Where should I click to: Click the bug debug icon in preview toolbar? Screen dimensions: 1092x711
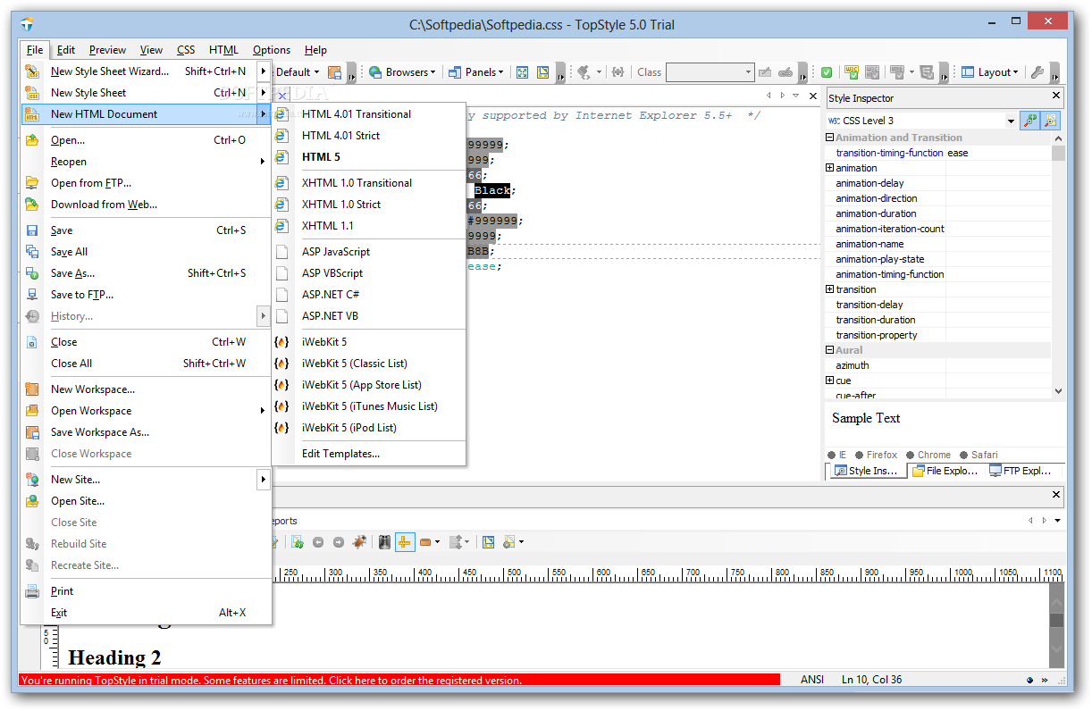(x=358, y=541)
